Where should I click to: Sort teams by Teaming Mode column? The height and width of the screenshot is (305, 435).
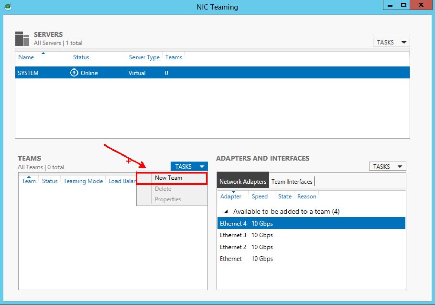tap(83, 181)
